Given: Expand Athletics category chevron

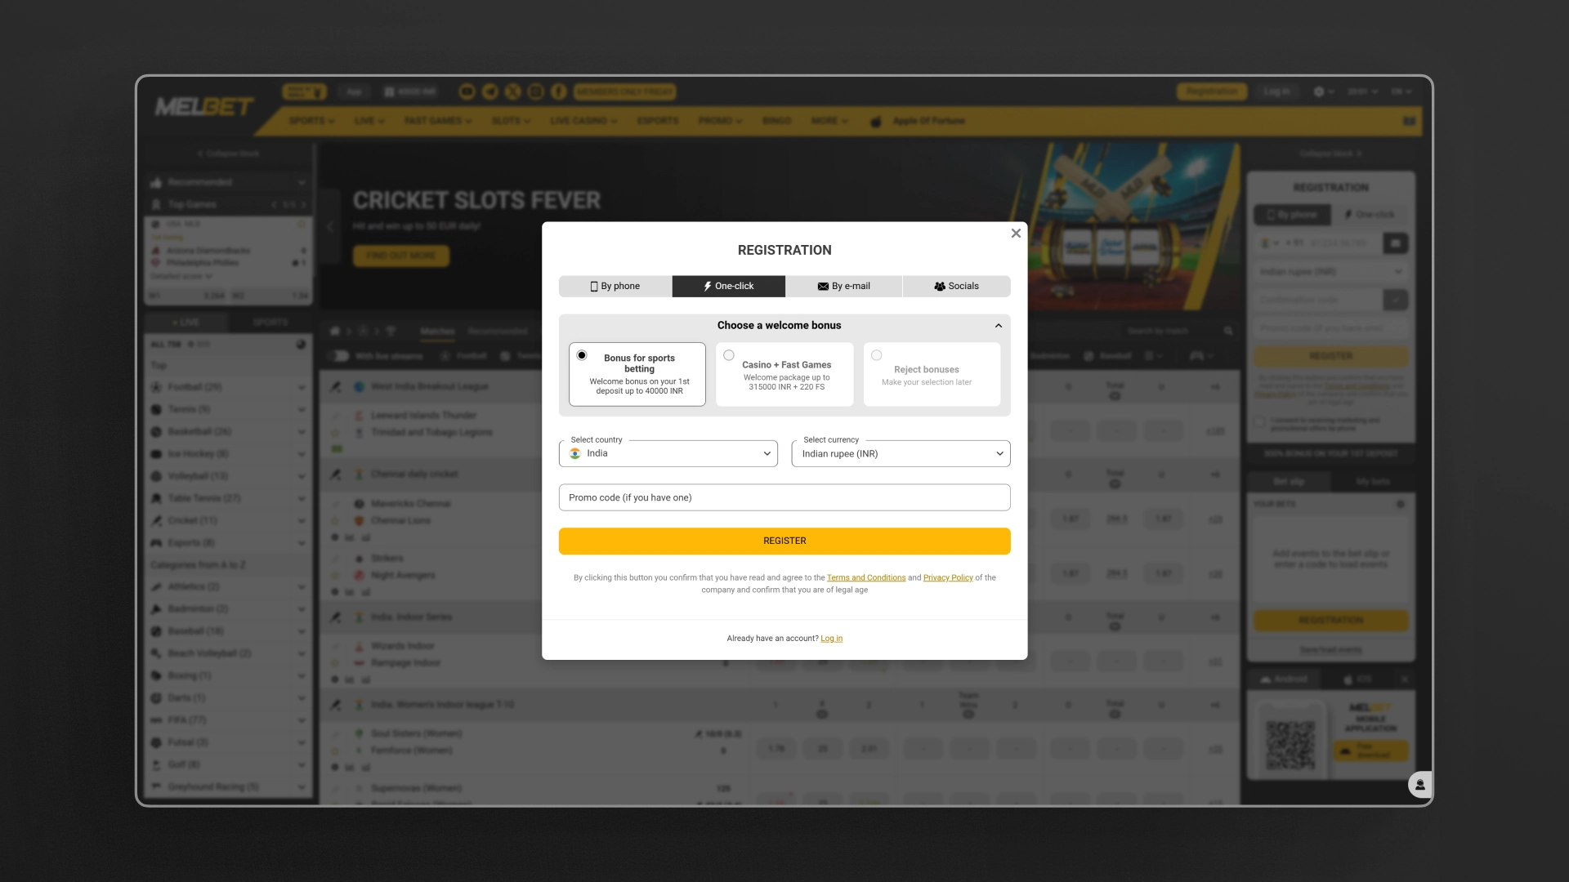Looking at the screenshot, I should point(302,587).
